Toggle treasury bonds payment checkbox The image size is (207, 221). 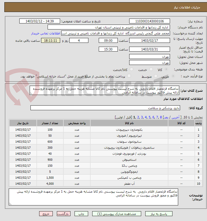[x=129, y=76]
